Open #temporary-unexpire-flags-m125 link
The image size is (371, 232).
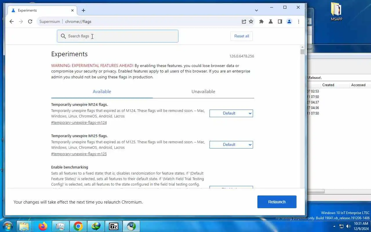point(79,154)
